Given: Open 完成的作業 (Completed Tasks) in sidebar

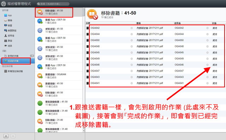Looking at the screenshot, I should pyautogui.click(x=17, y=61).
